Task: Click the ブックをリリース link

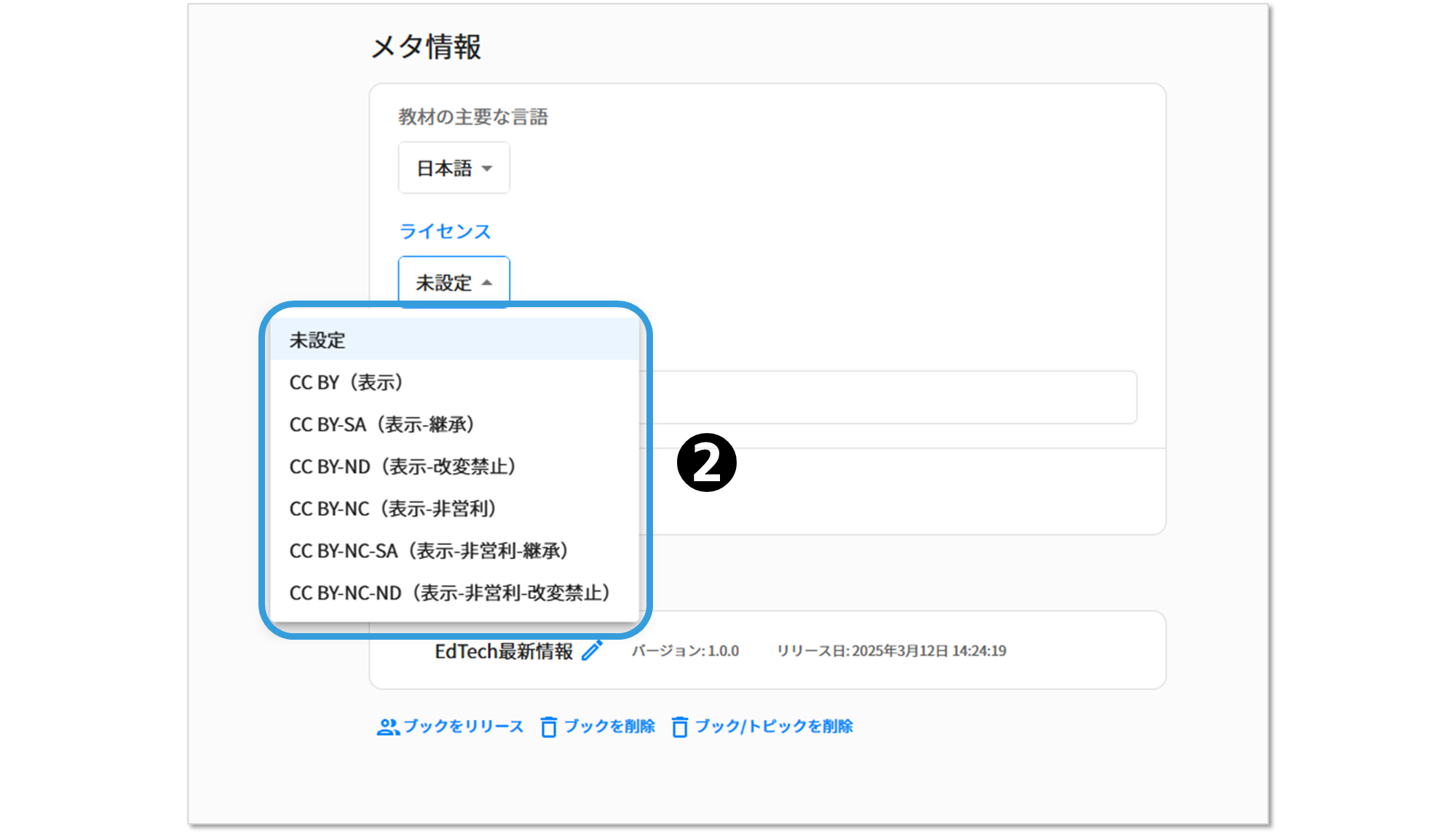Action: pyautogui.click(x=464, y=726)
